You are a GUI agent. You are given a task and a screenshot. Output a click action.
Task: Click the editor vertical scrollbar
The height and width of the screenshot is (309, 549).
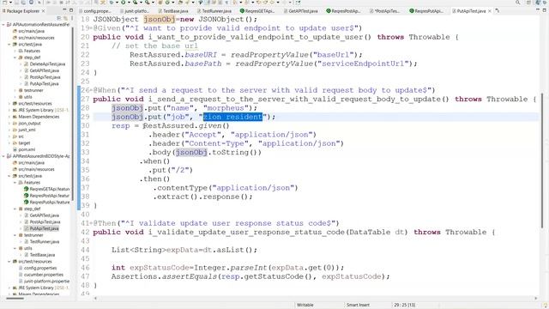coord(542,160)
